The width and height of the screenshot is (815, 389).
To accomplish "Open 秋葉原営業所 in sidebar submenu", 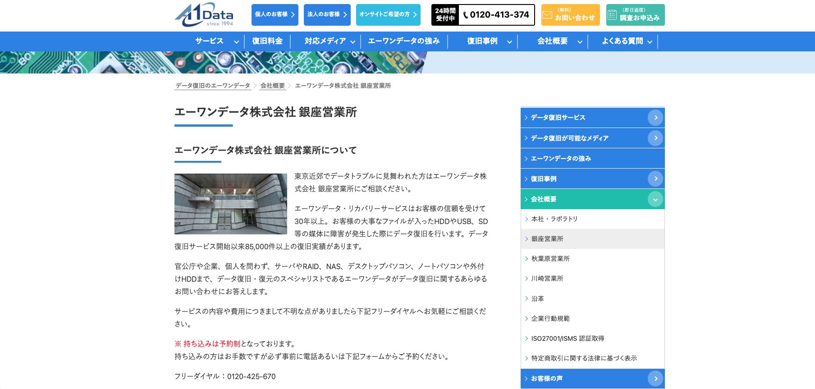I will (592, 259).
